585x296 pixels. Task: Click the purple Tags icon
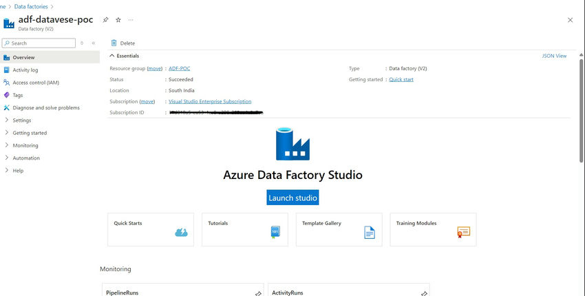pyautogui.click(x=6, y=95)
